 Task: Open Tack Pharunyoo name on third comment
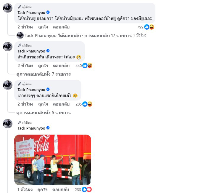(x=31, y=90)
